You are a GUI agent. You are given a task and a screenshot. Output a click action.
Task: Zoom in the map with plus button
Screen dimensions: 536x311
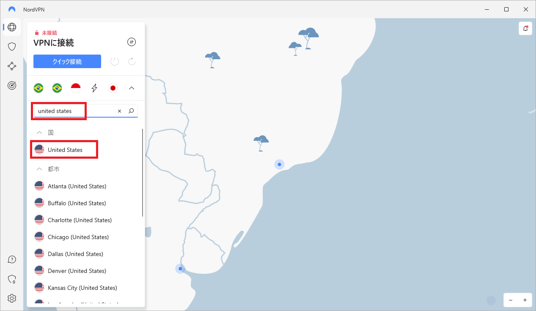point(525,300)
